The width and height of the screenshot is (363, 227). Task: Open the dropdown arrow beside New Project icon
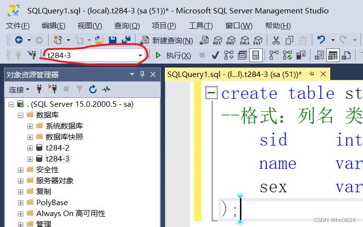(x=69, y=40)
